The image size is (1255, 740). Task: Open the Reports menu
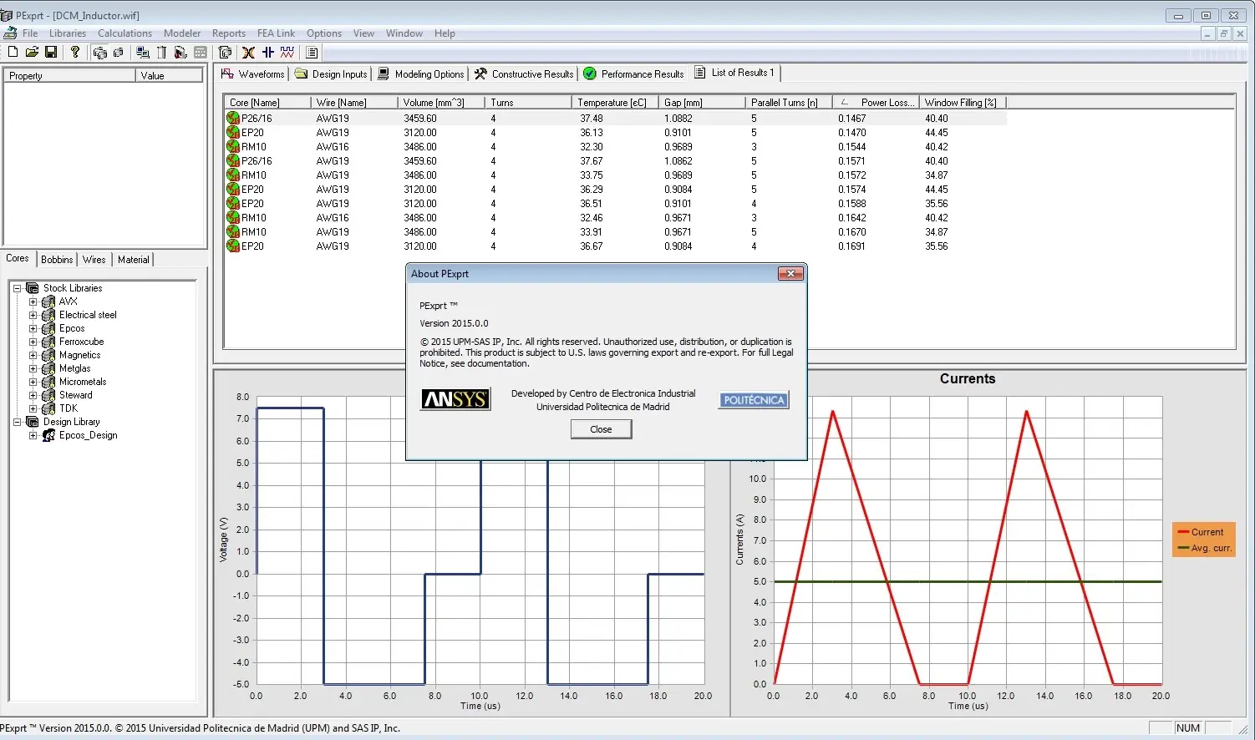[x=228, y=33]
